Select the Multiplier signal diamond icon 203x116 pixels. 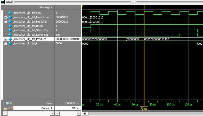pos(10,22)
